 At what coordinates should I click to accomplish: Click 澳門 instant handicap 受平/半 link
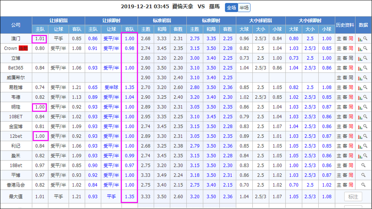tap(111, 39)
